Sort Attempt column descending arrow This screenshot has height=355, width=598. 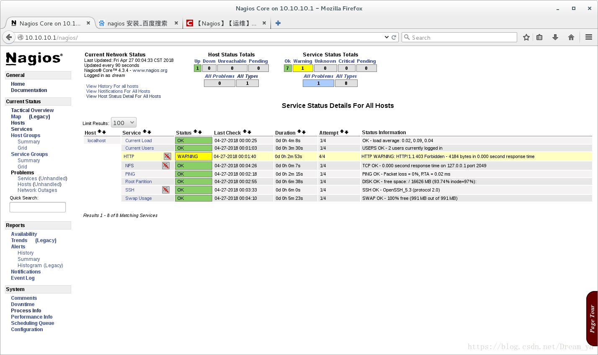click(x=346, y=132)
